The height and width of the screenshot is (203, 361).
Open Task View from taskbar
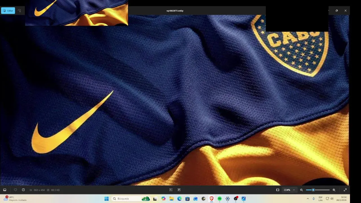(x=155, y=199)
